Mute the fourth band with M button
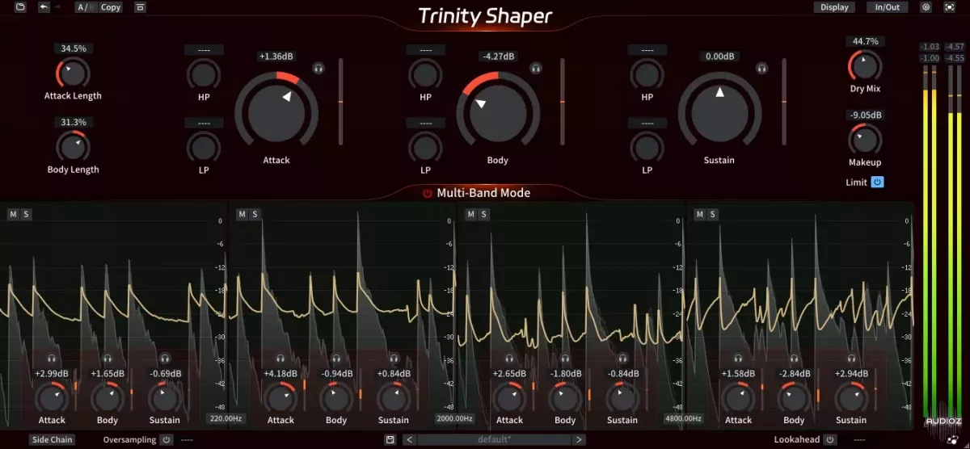The width and height of the screenshot is (970, 449). 700,214
